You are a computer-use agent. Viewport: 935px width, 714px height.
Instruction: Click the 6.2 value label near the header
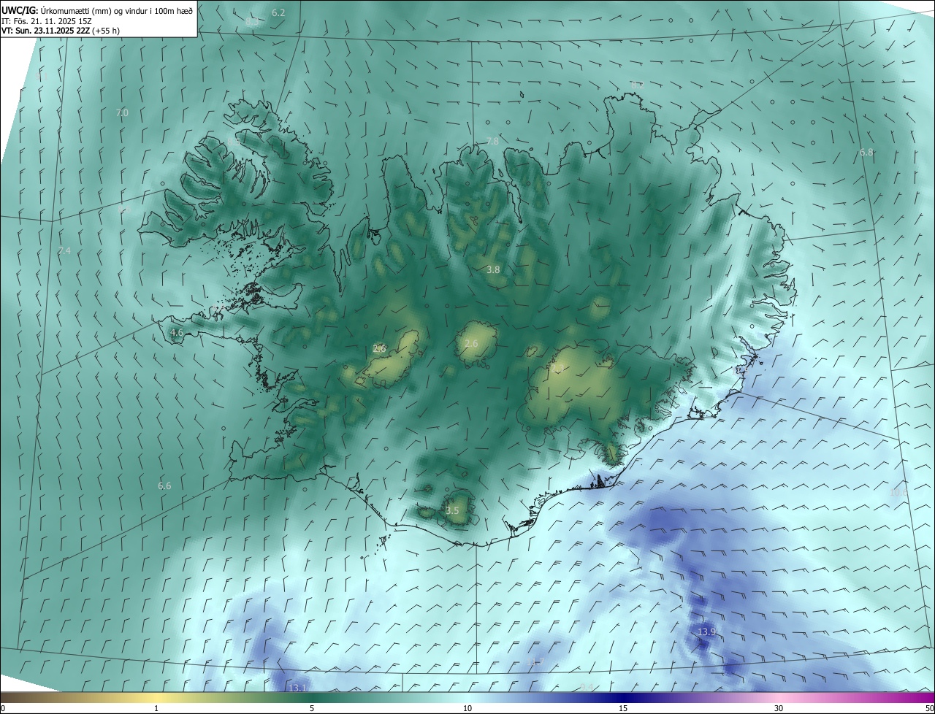click(278, 13)
